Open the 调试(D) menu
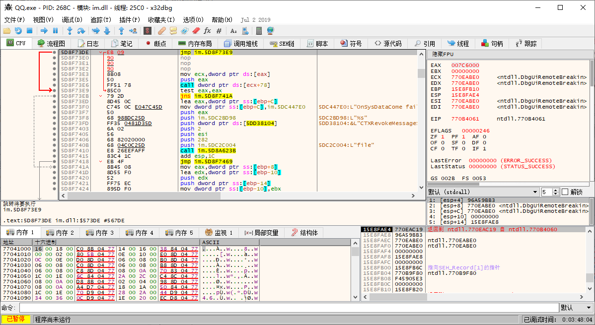This screenshot has width=595, height=325. point(72,20)
